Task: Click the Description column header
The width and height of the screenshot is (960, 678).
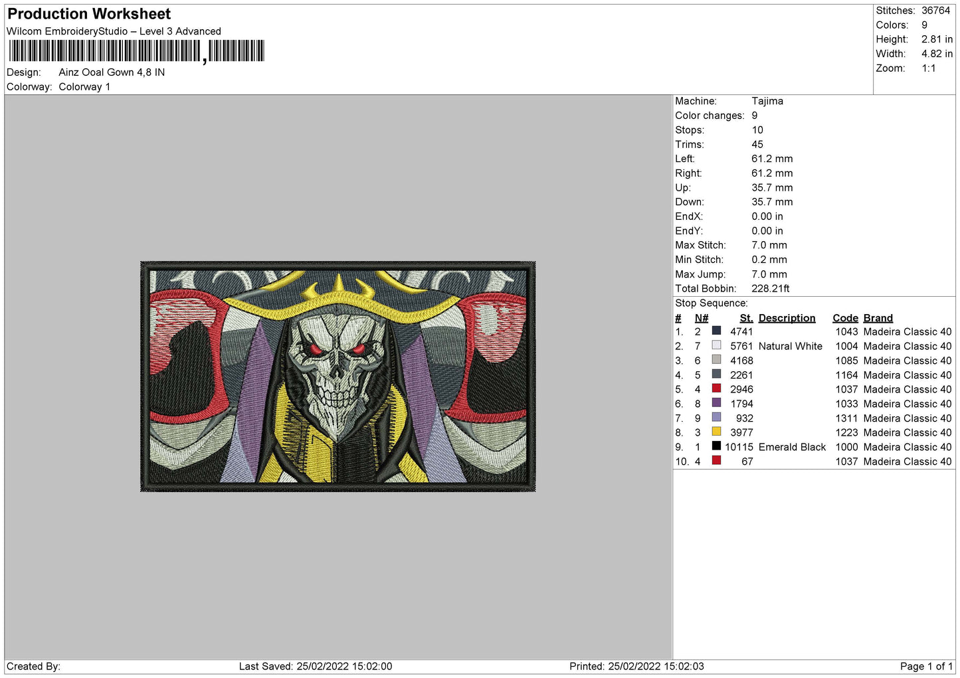Action: click(x=787, y=318)
